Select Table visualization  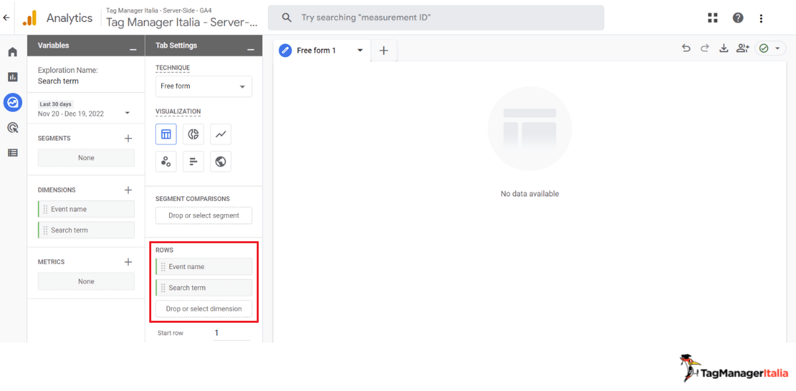(x=166, y=135)
